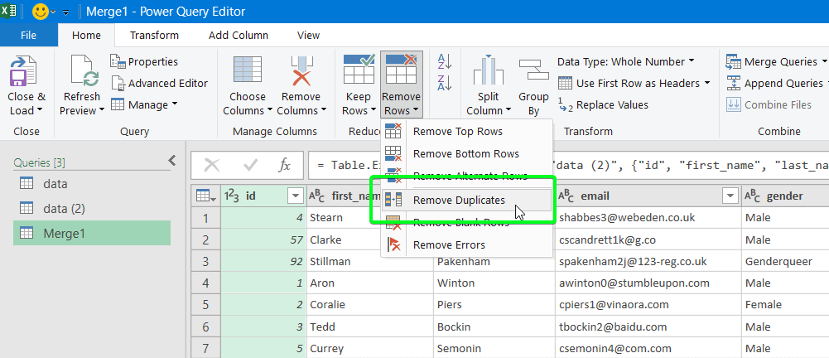The height and width of the screenshot is (358, 829).
Task: Click gender cell Genderqueer
Action: [786, 261]
